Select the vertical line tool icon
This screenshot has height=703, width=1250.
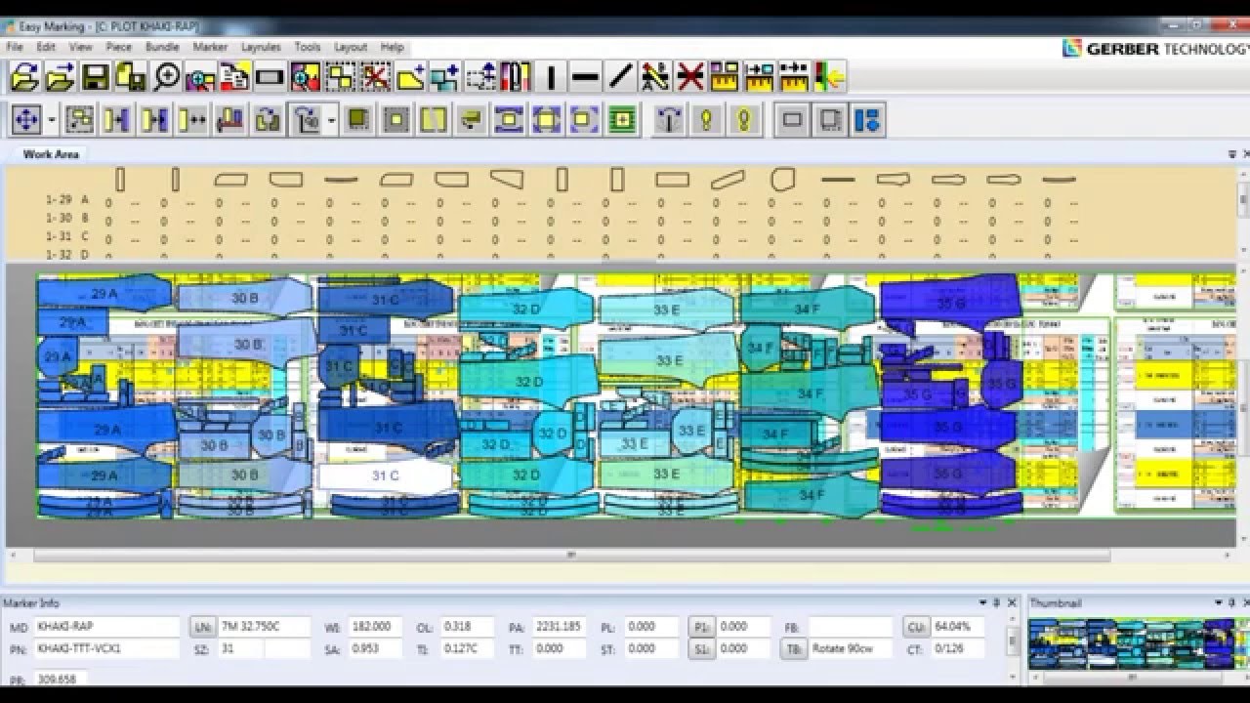(x=551, y=76)
